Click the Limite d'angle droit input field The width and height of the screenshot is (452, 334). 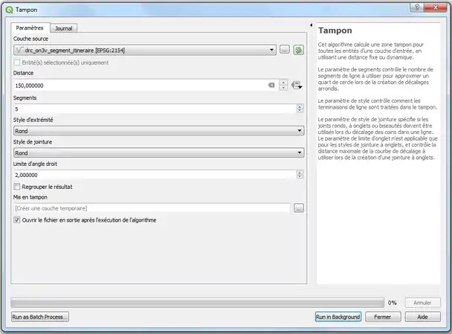(152, 174)
